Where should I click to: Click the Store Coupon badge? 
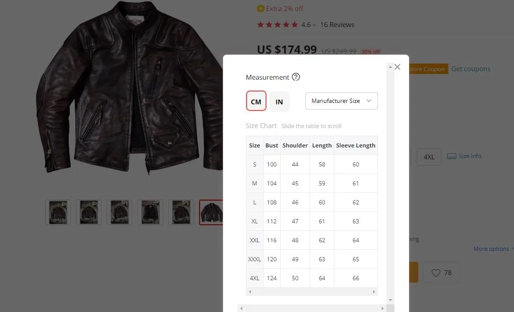[427, 69]
